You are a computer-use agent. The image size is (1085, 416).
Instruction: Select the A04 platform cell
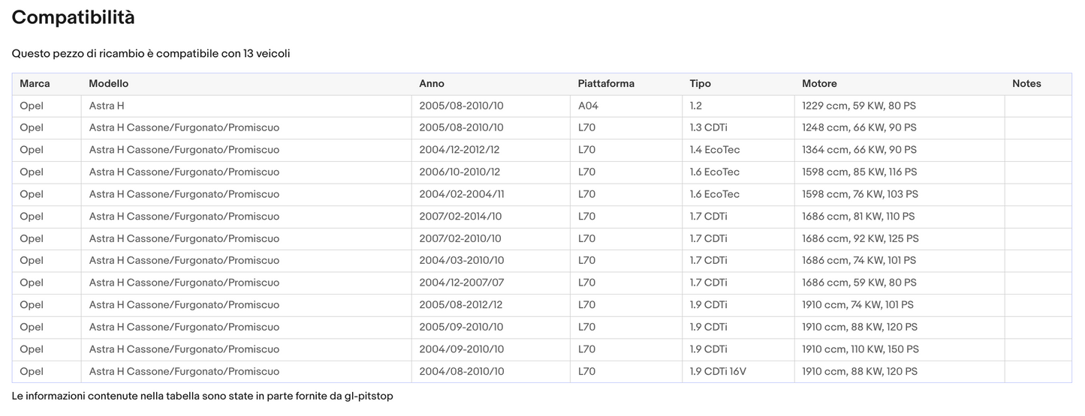coord(588,106)
